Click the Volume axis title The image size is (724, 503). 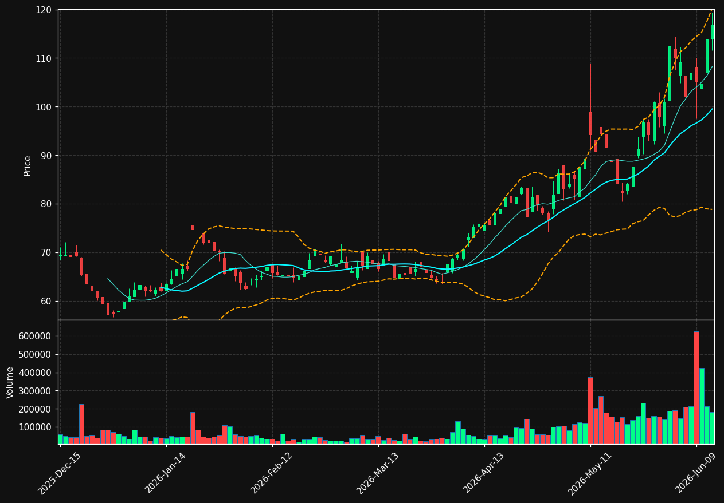10,382
